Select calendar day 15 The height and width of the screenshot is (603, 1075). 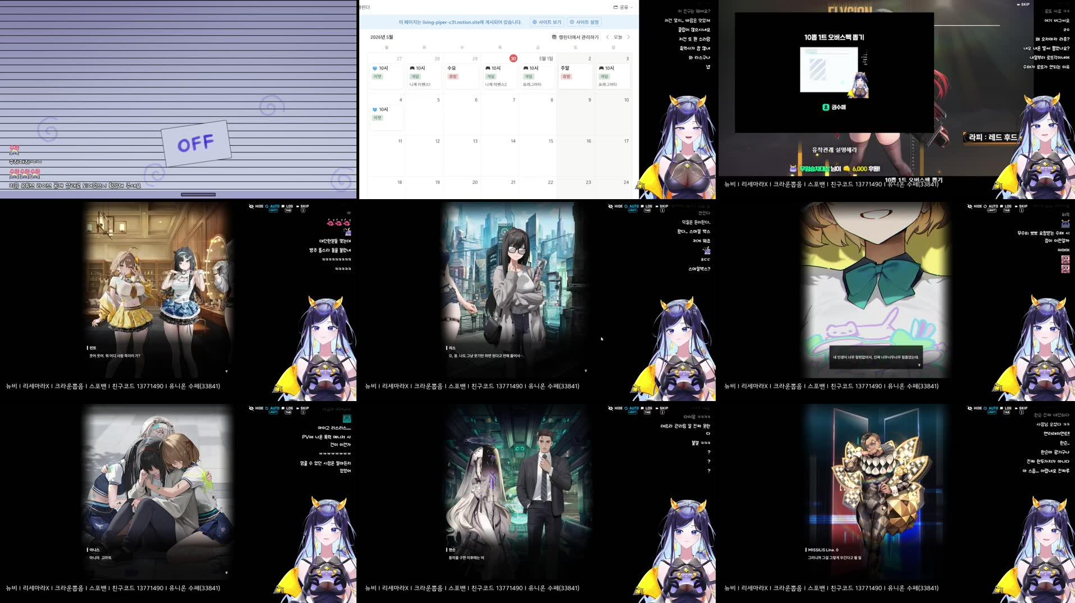click(x=551, y=141)
